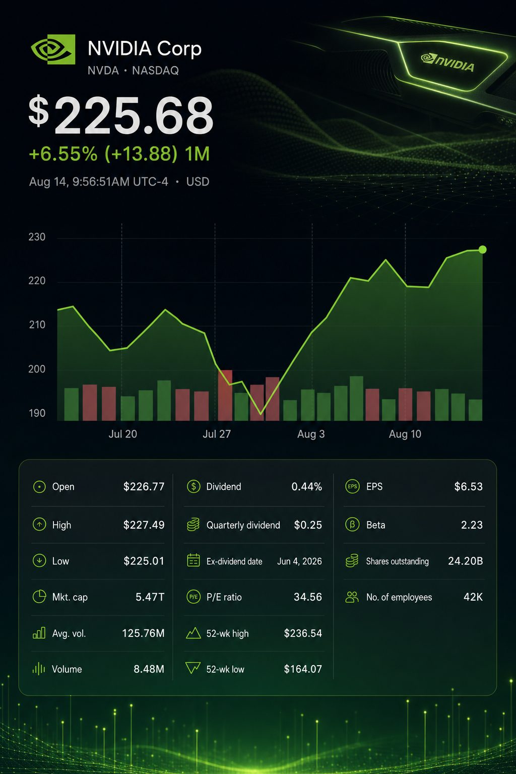Click the Mkt. cap pie icon

coord(39,597)
